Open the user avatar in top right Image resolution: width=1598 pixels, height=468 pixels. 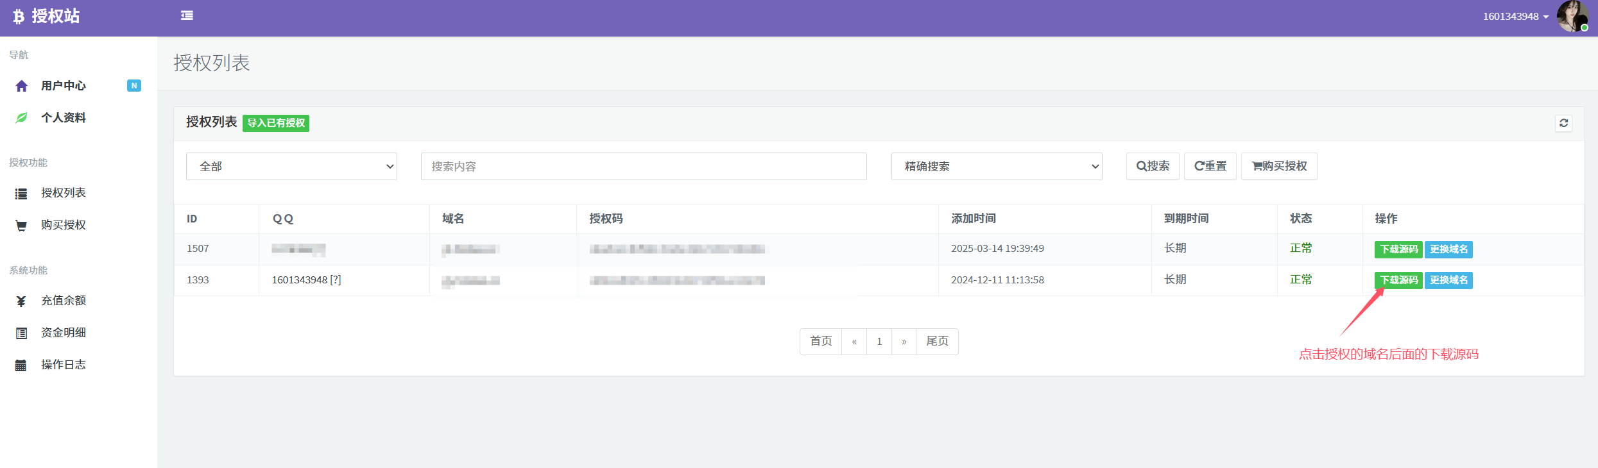pos(1572,16)
